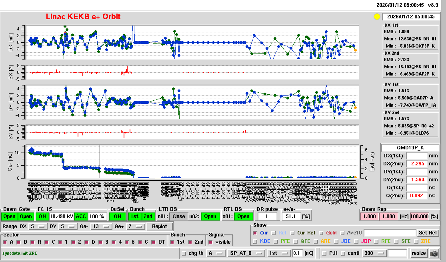Toggle the FC_15 ACC button
Viewport: 446px width, 262px height.
tap(81, 216)
